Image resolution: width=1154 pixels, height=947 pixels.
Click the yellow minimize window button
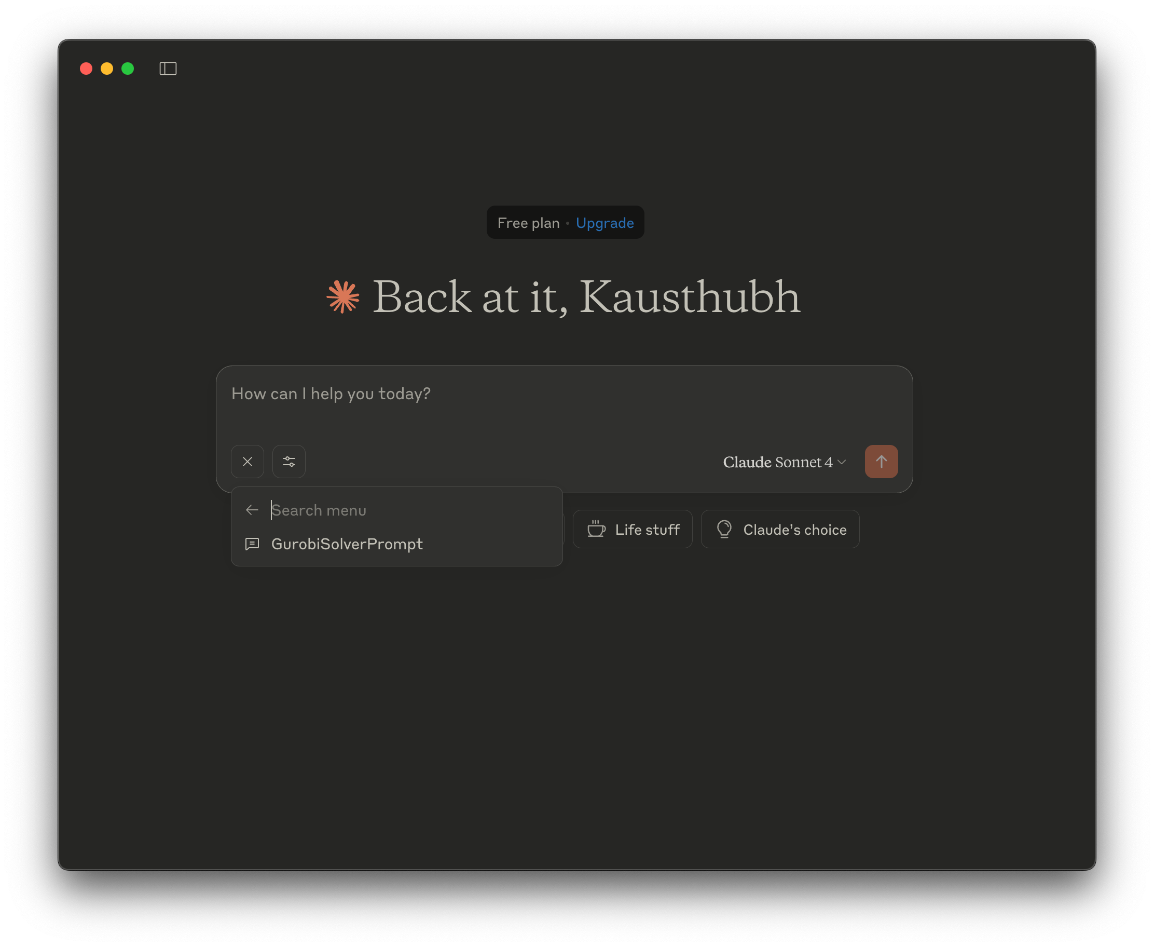click(107, 69)
